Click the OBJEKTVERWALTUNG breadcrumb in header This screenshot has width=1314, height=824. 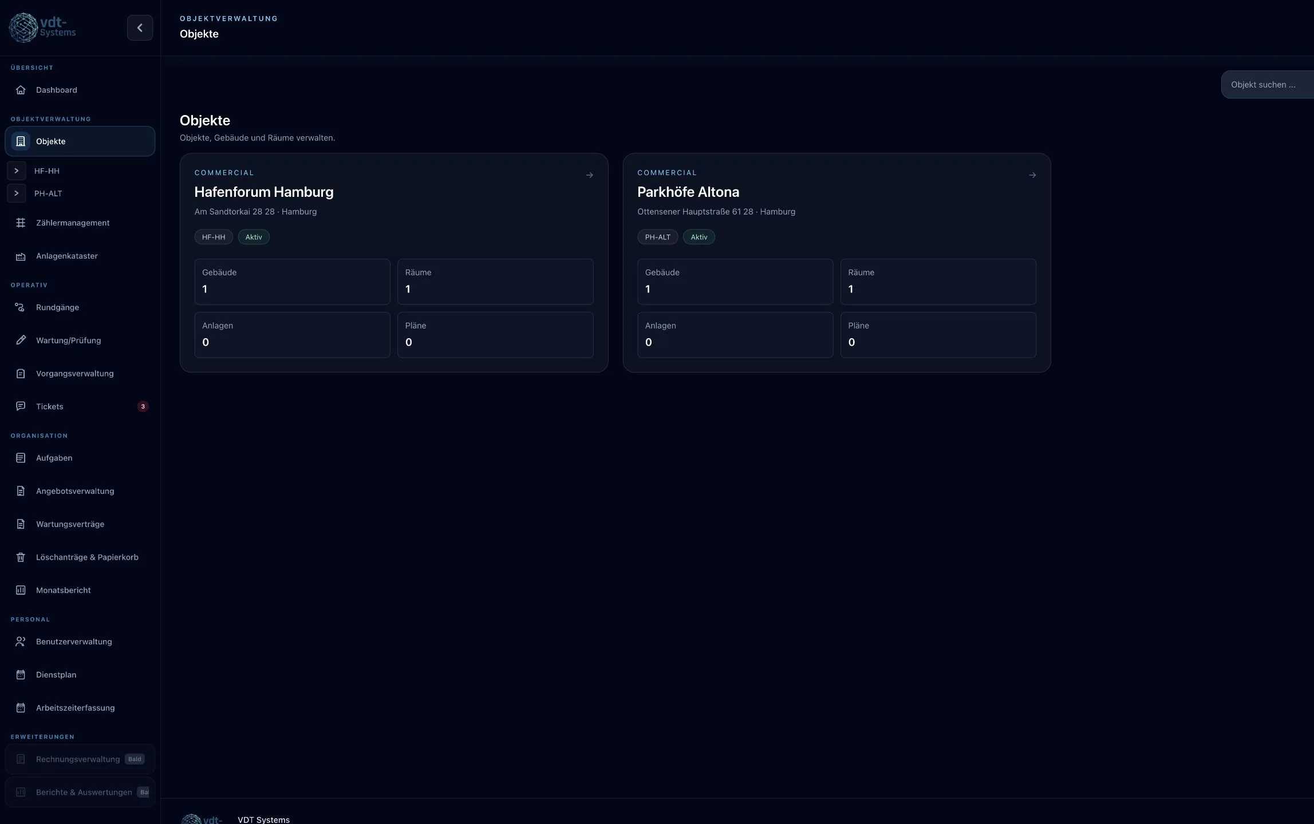tap(229, 18)
